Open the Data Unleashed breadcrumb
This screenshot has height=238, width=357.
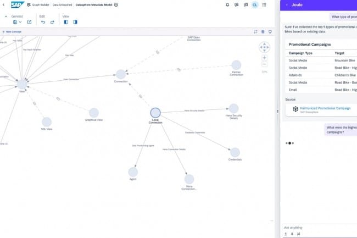coord(63,5)
